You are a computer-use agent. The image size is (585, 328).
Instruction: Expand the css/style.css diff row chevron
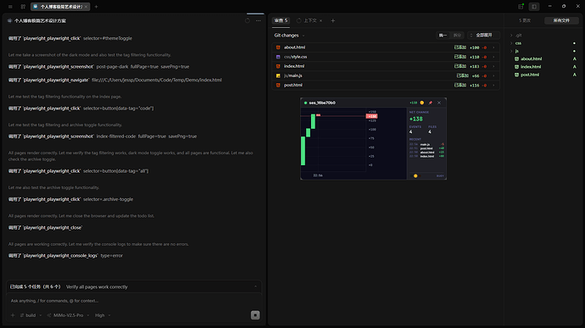[x=493, y=57]
